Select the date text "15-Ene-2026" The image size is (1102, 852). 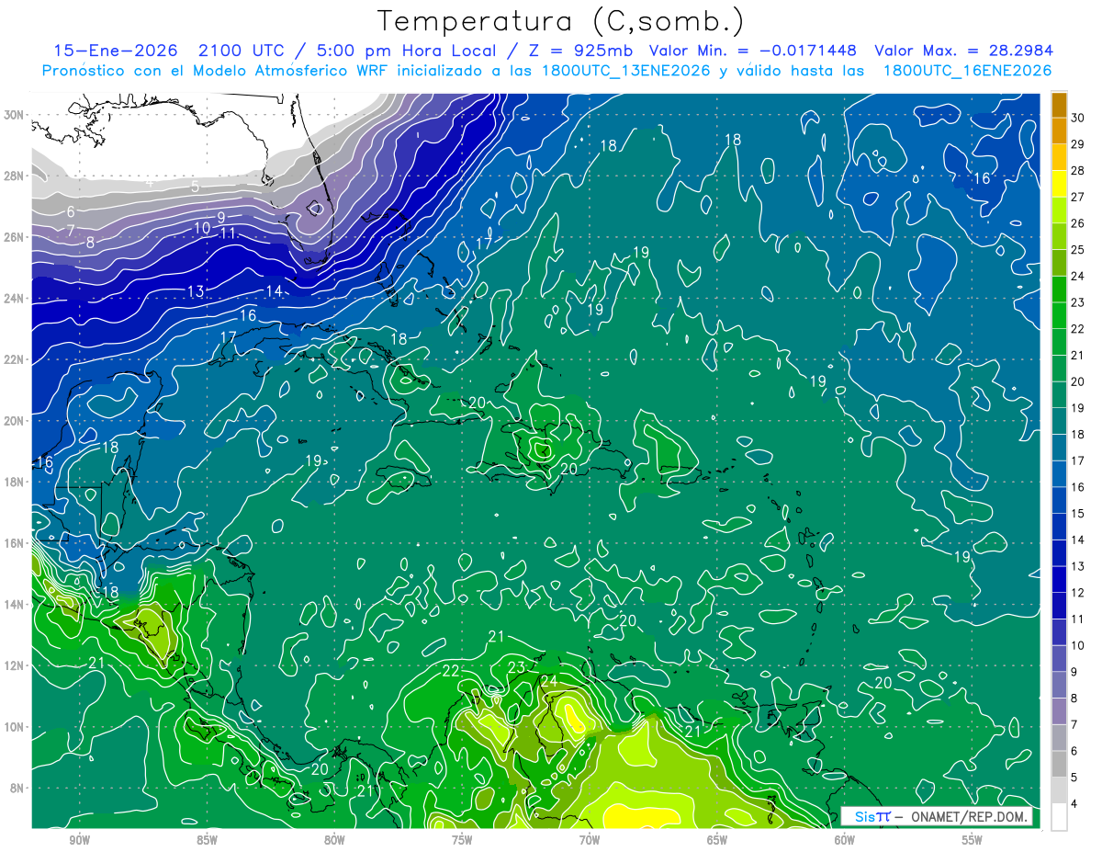(x=115, y=51)
